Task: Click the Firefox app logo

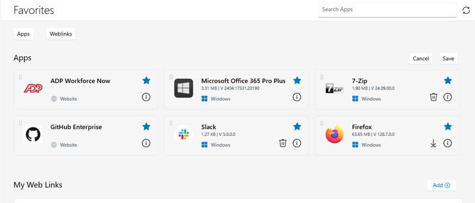Action: [x=334, y=134]
